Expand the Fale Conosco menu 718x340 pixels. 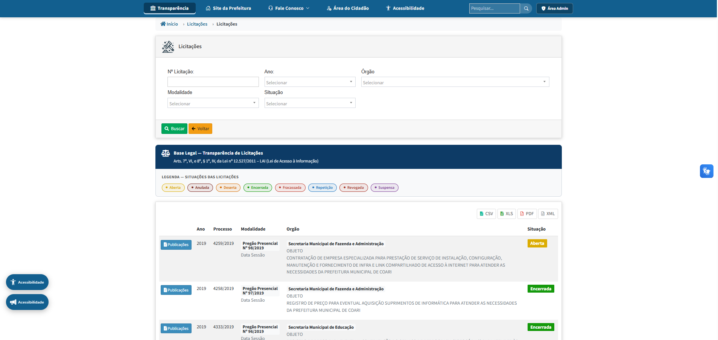tap(289, 8)
